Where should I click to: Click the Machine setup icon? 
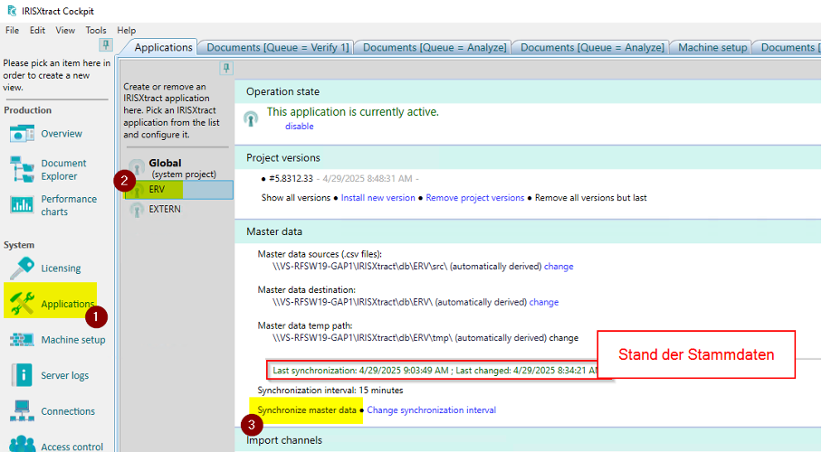click(x=22, y=339)
